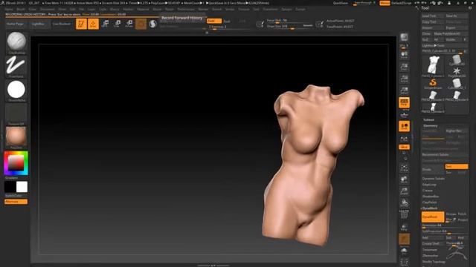Open the FreeHand stroke selector

16,65
